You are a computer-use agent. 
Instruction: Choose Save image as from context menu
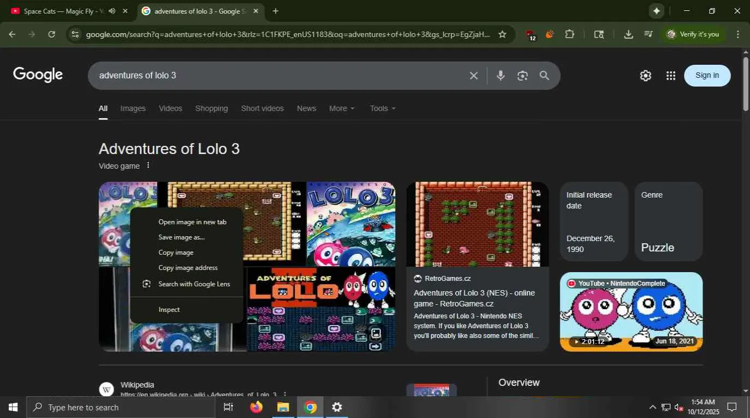coord(186,237)
